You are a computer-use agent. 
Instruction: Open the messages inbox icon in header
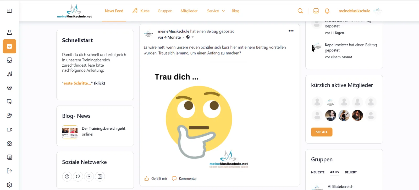(x=316, y=11)
